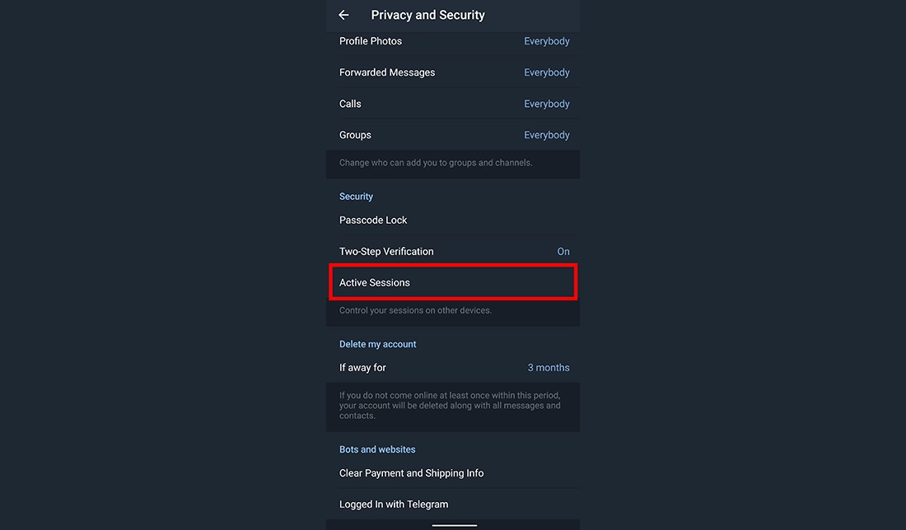
Task: Open the If away for setting
Action: tap(362, 368)
